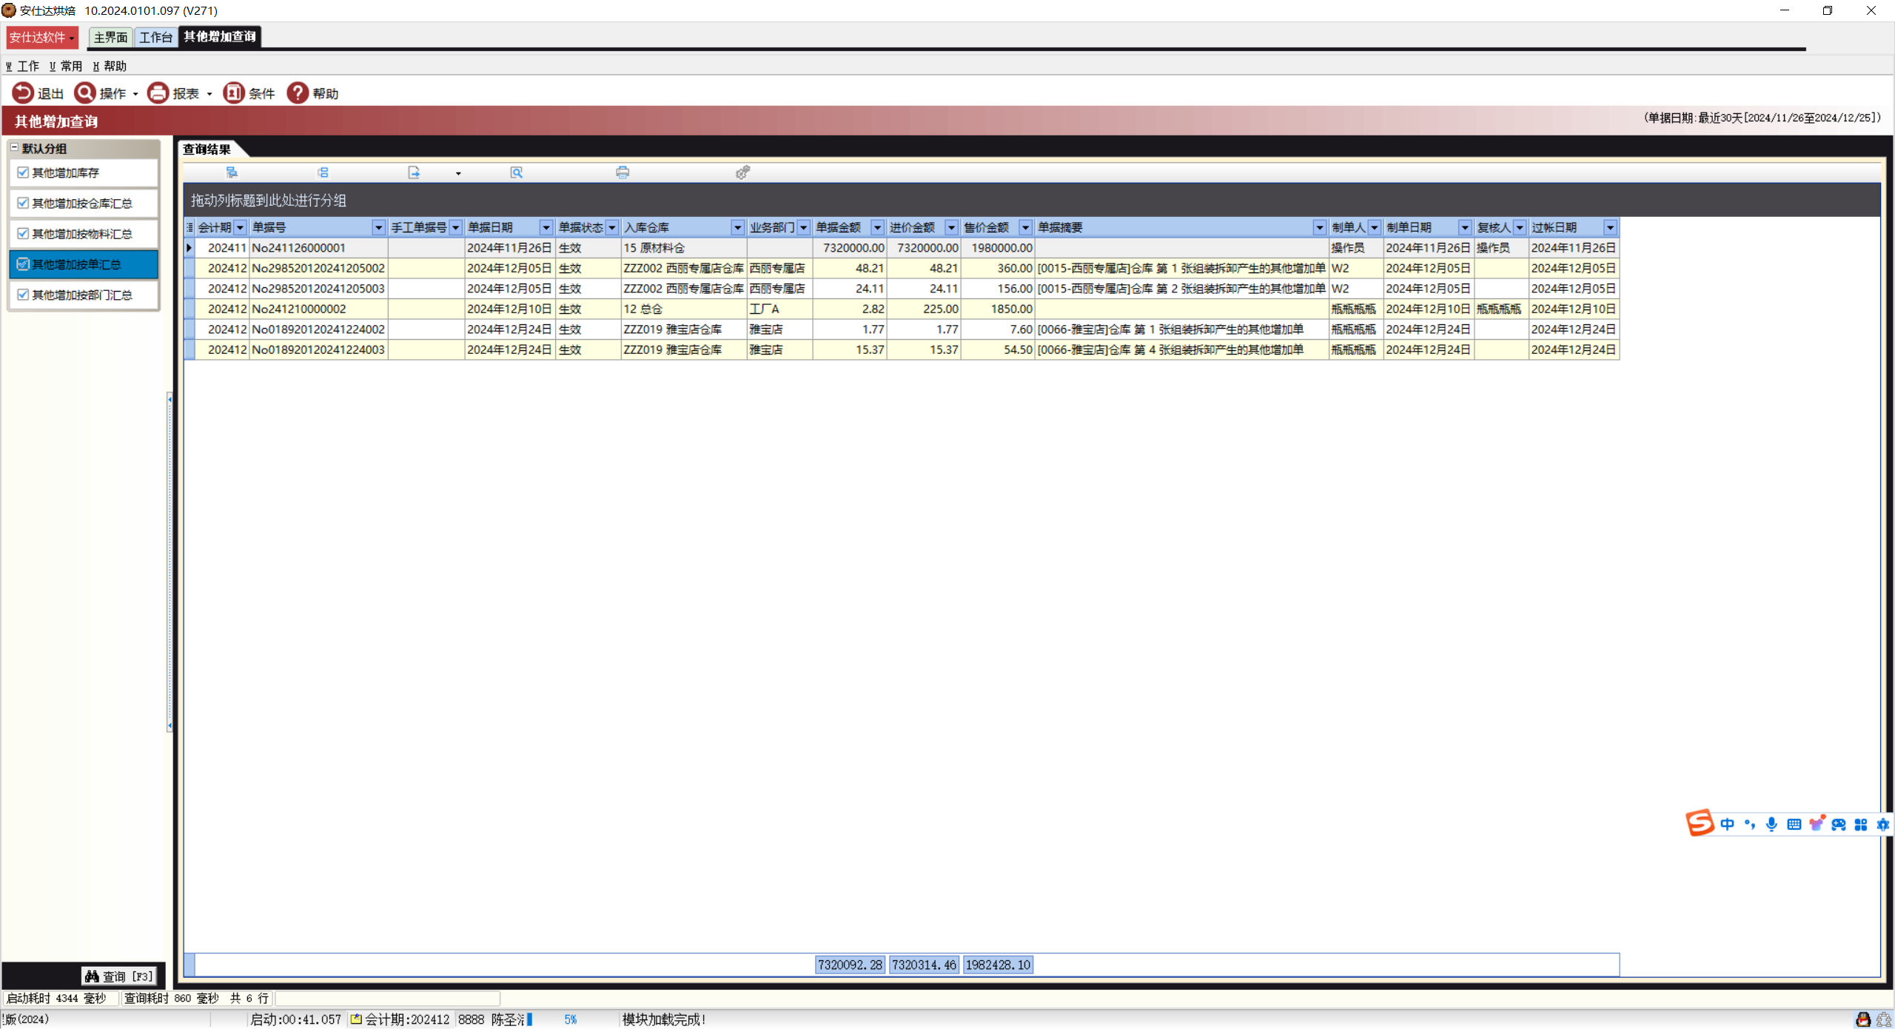Open 单据日期 column filter dropdown
Screen dimensions: 1895x1029
tap(546, 227)
